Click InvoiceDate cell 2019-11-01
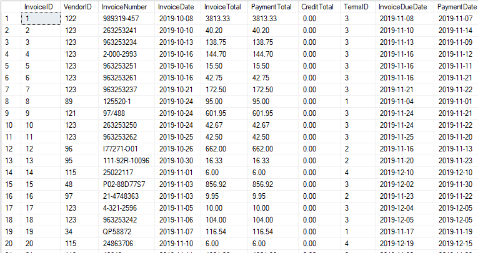This screenshot has height=253, width=478. 177,173
